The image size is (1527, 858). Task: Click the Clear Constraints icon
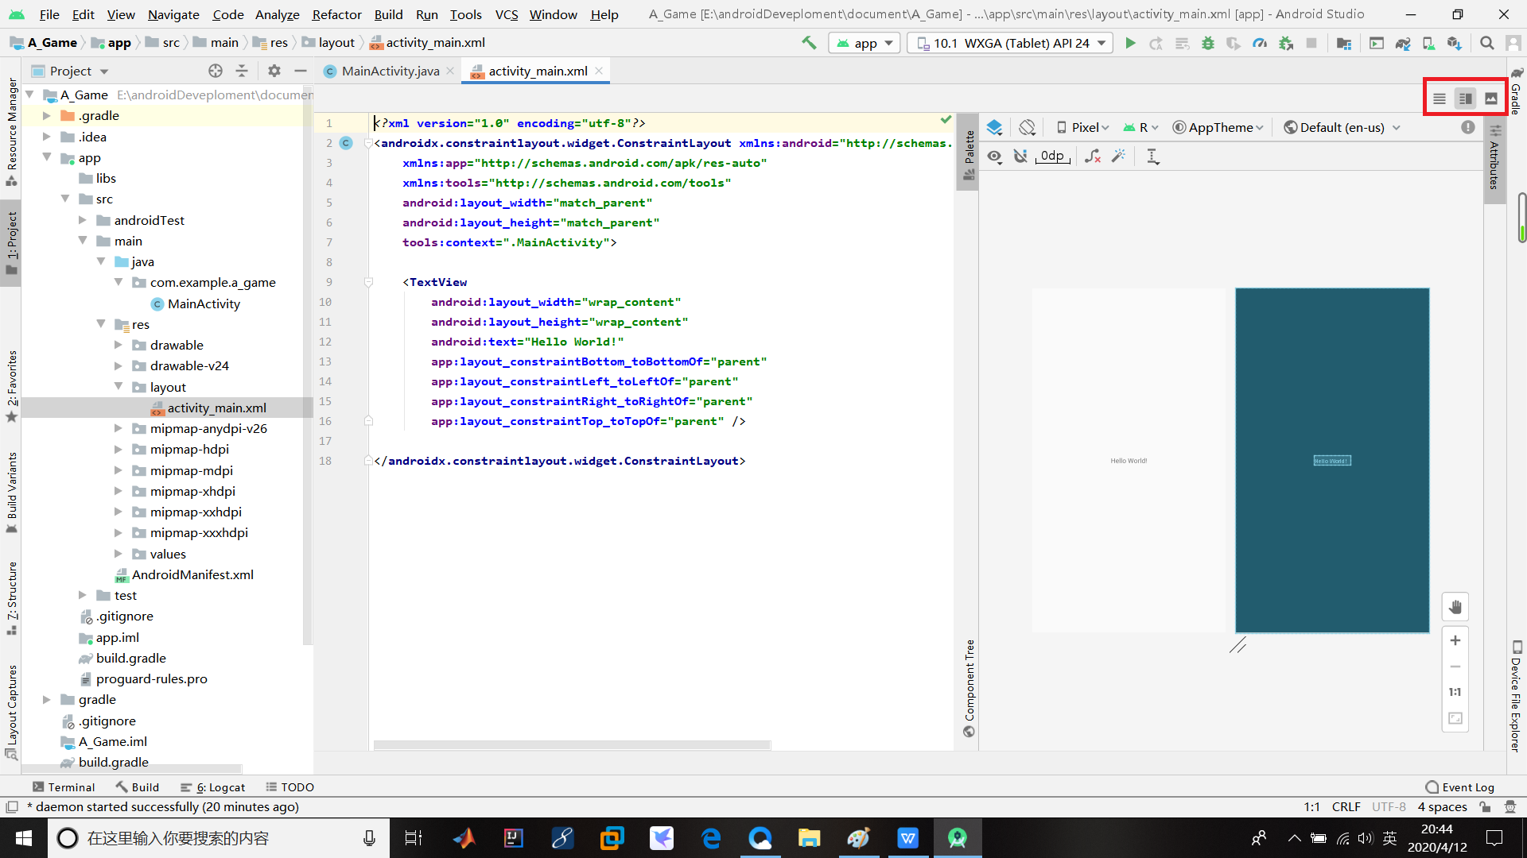[1093, 157]
